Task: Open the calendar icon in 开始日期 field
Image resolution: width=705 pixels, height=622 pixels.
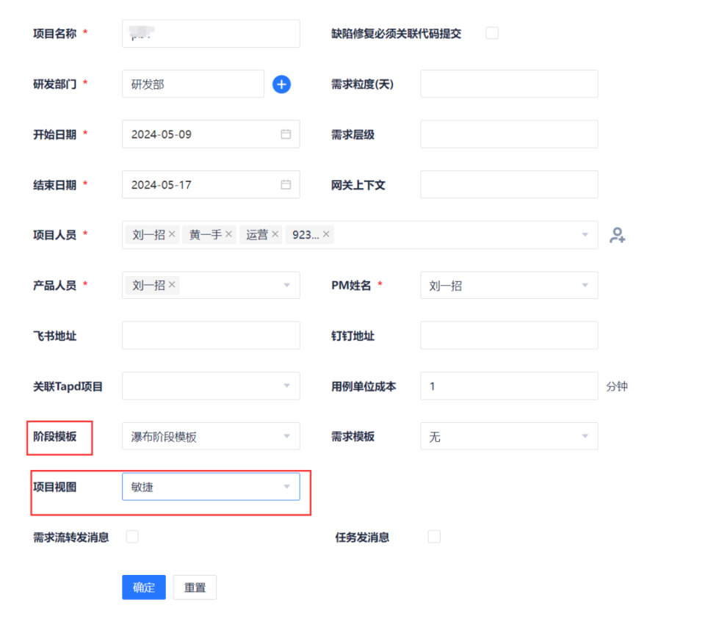Action: coord(286,134)
